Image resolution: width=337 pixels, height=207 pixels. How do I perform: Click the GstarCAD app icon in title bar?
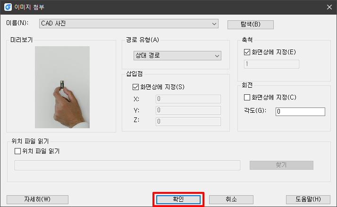[8, 7]
